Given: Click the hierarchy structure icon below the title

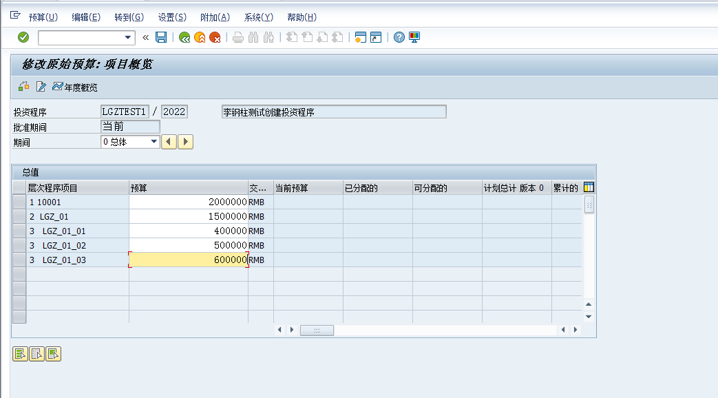Looking at the screenshot, I should pyautogui.click(x=22, y=87).
